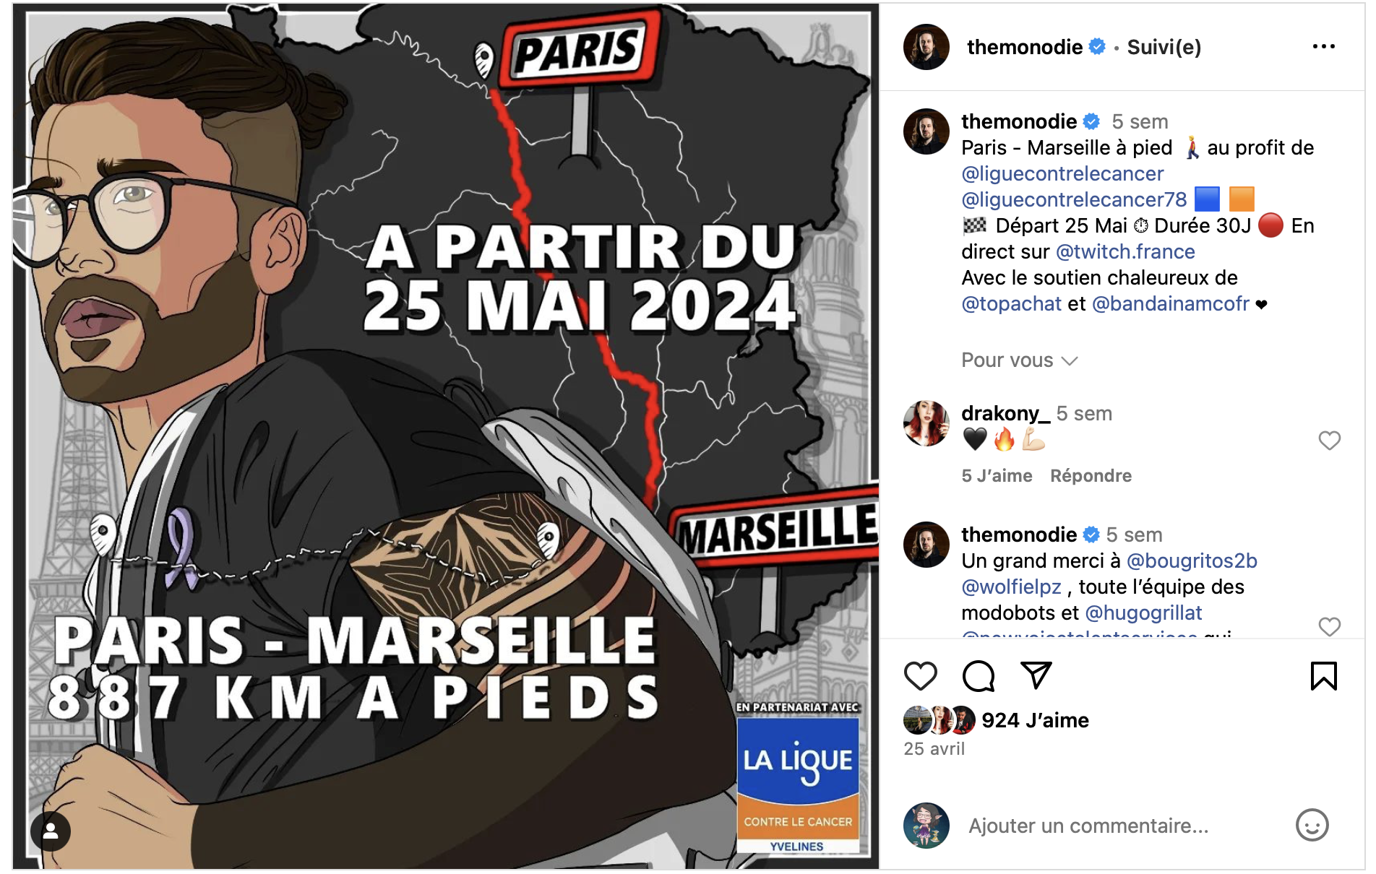Viewport: 1376px width, 874px height.
Task: Like the post with the heart icon
Action: point(920,676)
